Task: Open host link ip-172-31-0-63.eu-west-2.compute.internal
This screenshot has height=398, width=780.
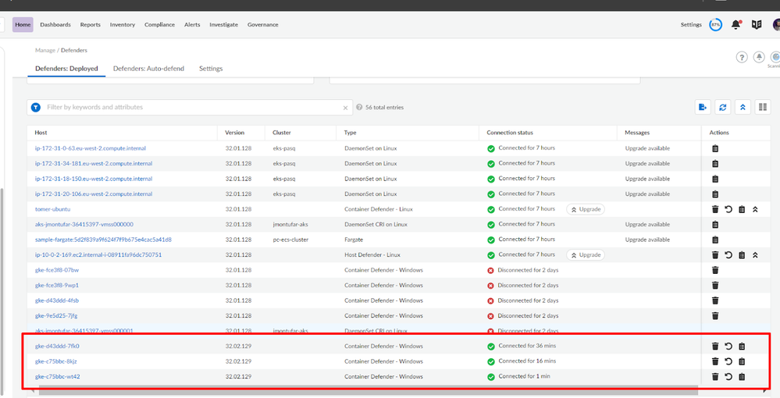Action: click(x=91, y=148)
